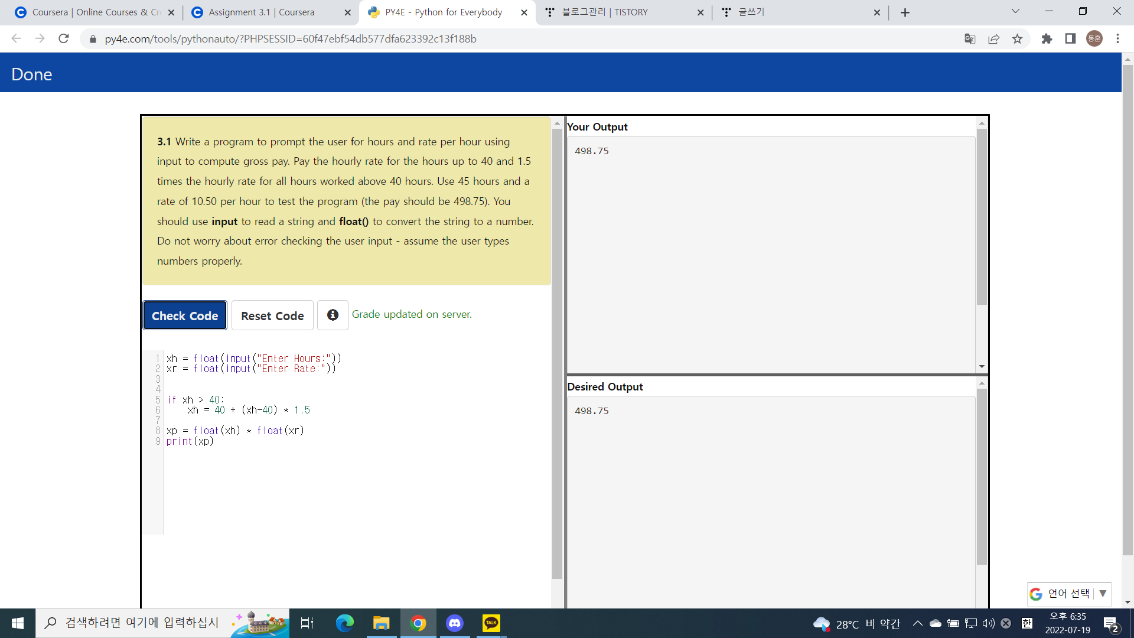Click inside the code editor area
The image size is (1134, 638).
[x=354, y=473]
